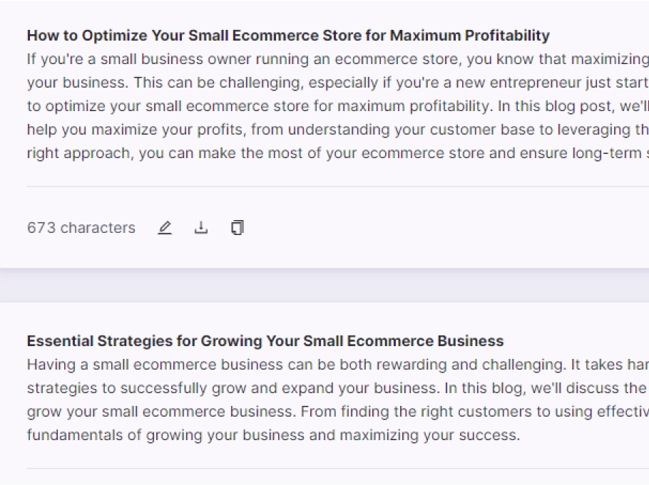This screenshot has width=649, height=485.
Task: Click the divider below the 'Essential Strategies' paragraph
Action: (x=338, y=469)
